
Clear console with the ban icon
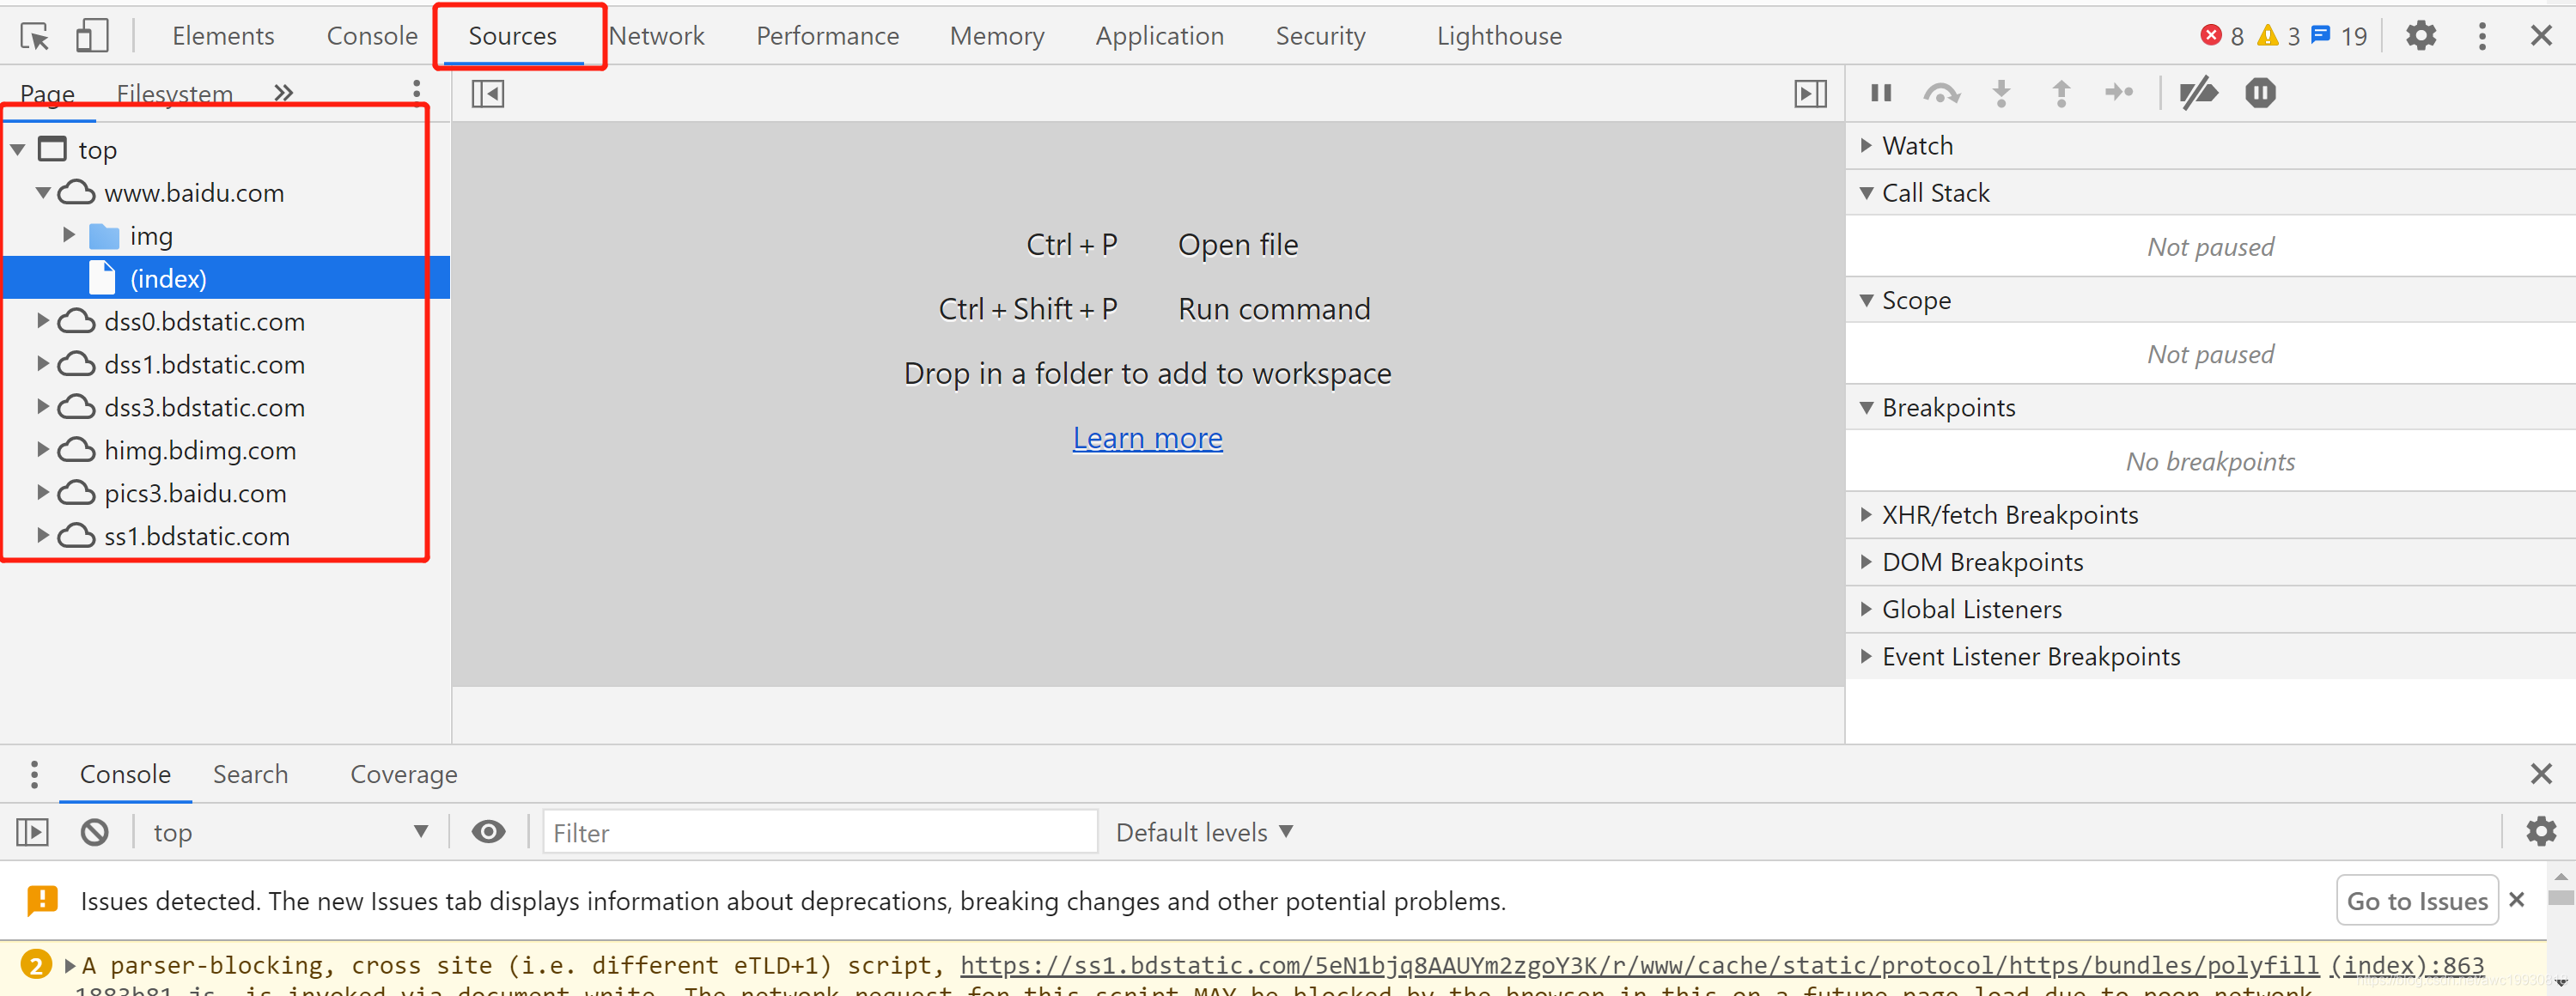(95, 832)
